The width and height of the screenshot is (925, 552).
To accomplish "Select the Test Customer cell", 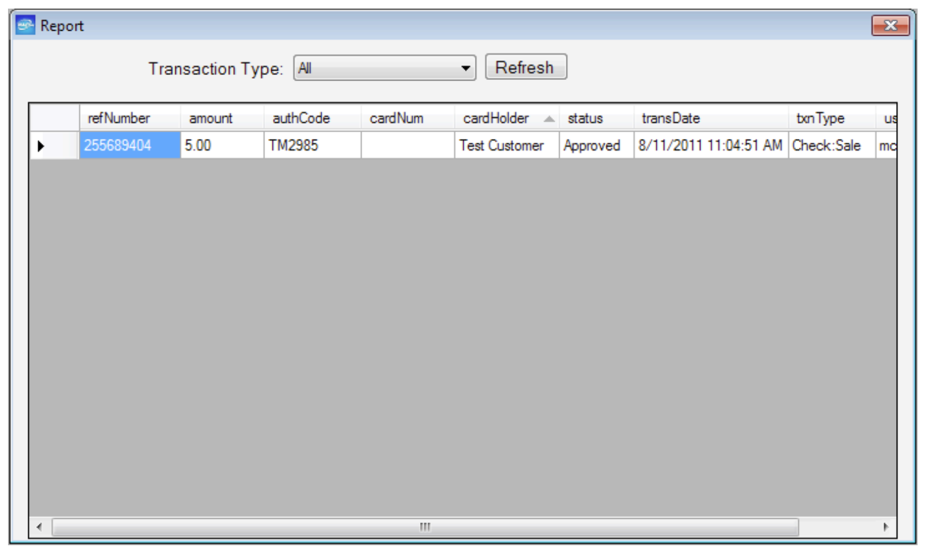I will pyautogui.click(x=506, y=146).
